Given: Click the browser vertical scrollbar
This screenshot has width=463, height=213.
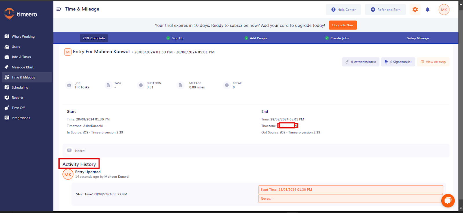Looking at the screenshot, I should [x=461, y=104].
